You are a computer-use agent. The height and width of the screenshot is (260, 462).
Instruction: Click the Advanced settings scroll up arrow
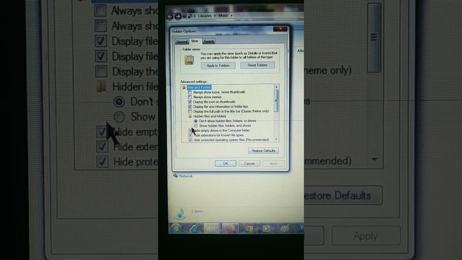[x=276, y=87]
